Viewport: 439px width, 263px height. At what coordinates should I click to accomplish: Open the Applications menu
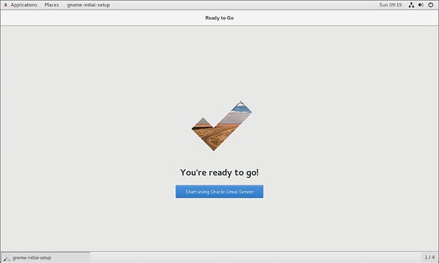(24, 5)
